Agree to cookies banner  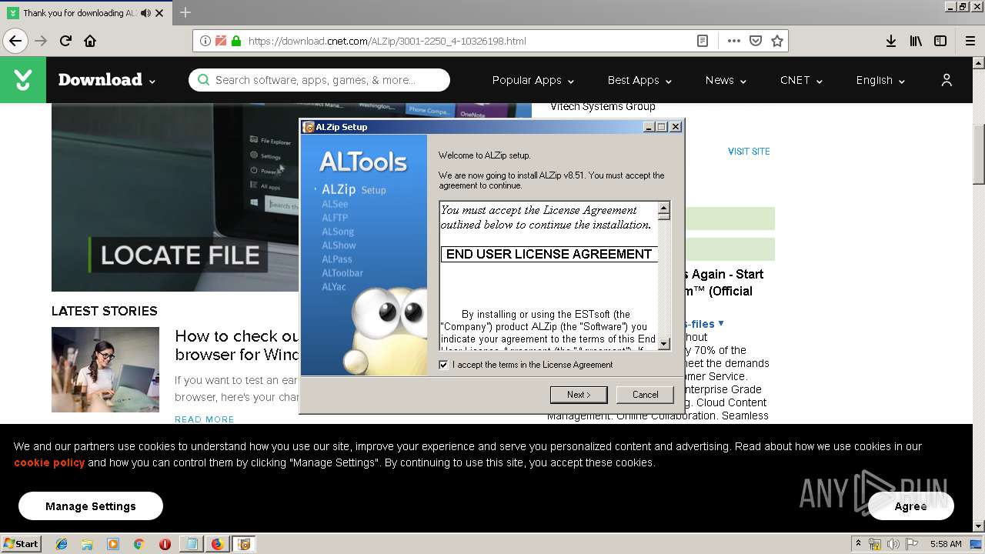point(910,506)
